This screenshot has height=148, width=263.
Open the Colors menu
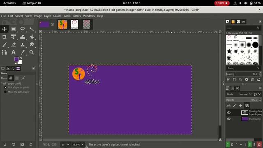[57, 16]
